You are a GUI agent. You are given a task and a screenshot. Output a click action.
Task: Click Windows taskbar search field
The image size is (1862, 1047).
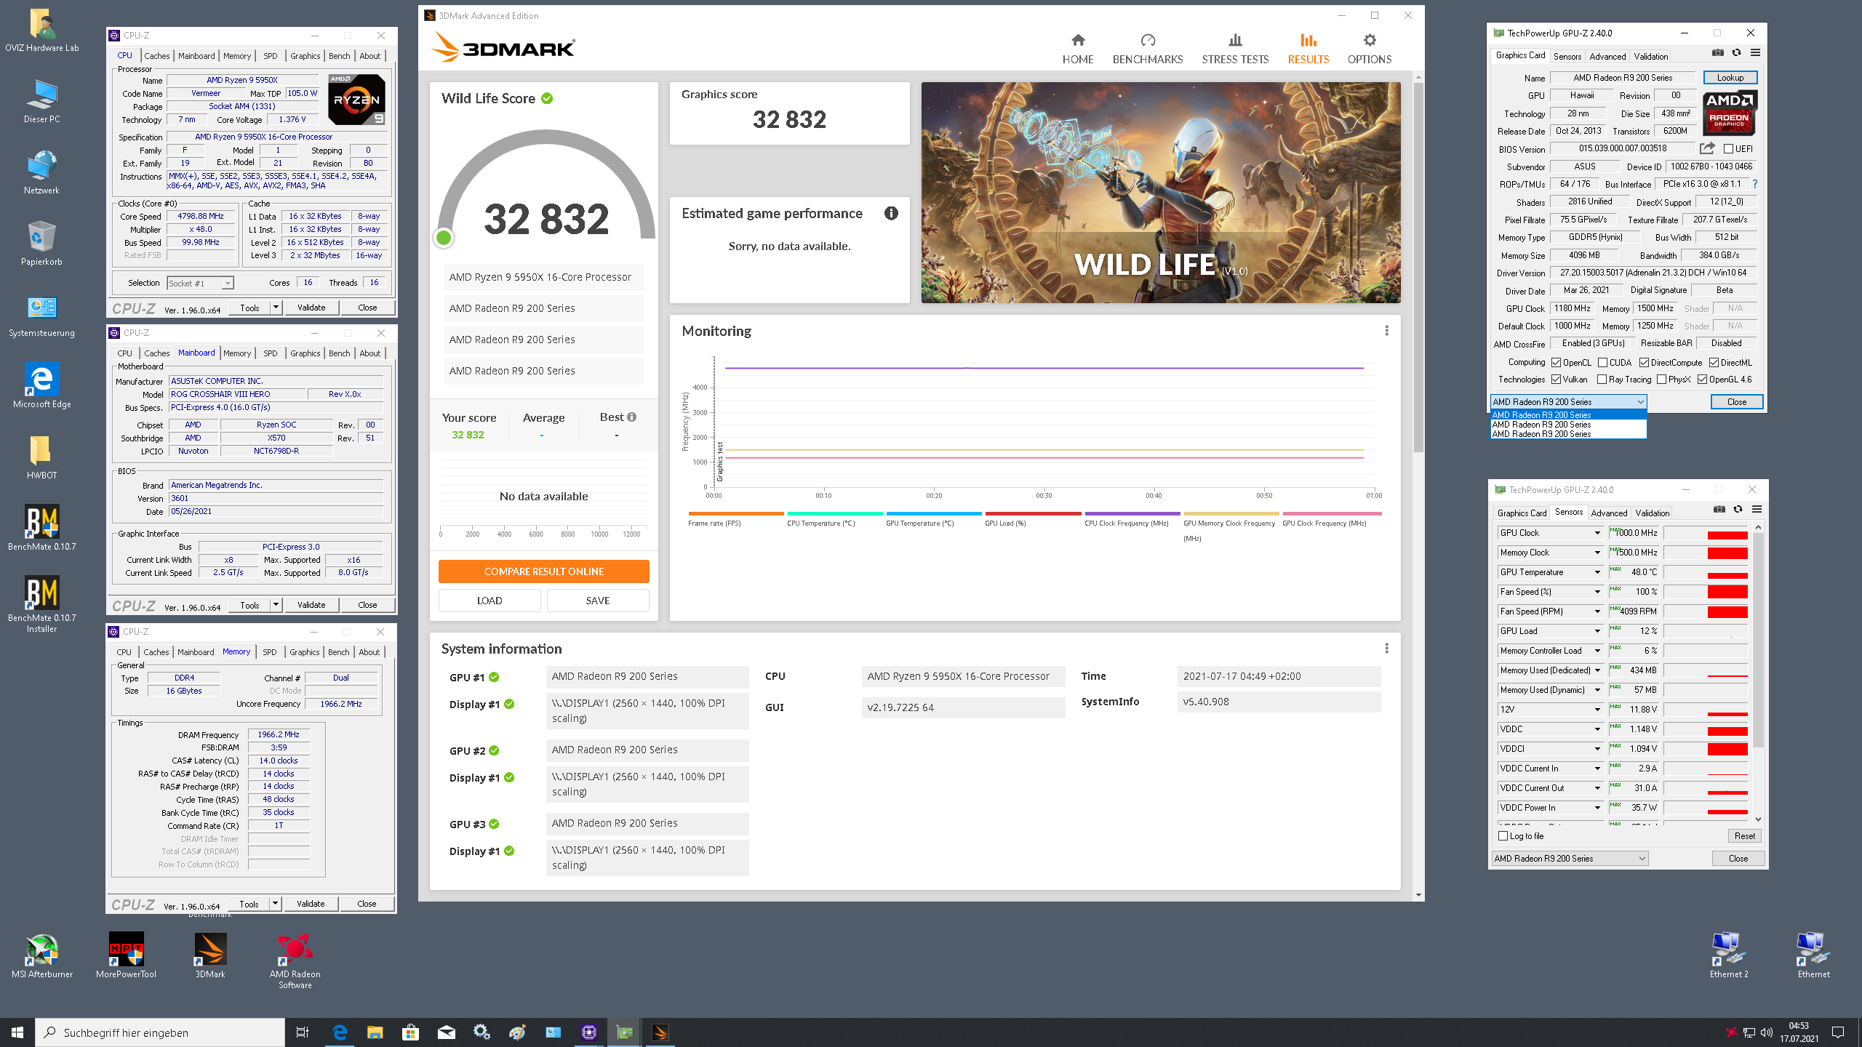click(160, 1032)
